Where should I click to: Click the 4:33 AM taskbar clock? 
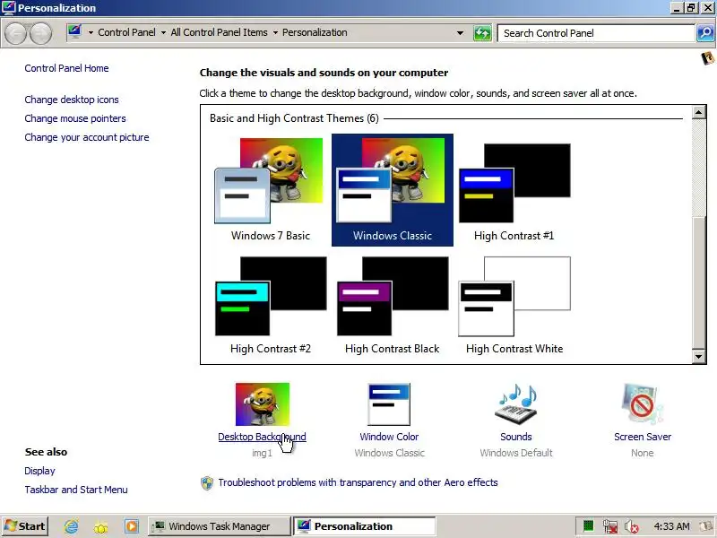click(671, 526)
